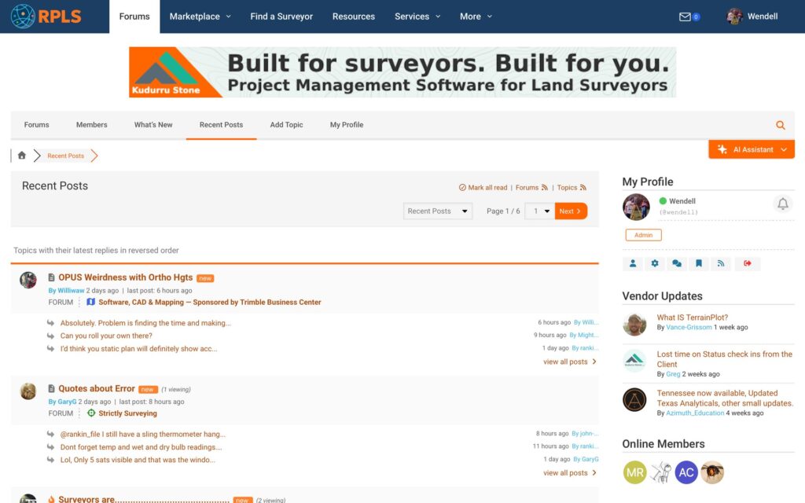
Task: Click the AC online member avatar
Action: (x=686, y=472)
